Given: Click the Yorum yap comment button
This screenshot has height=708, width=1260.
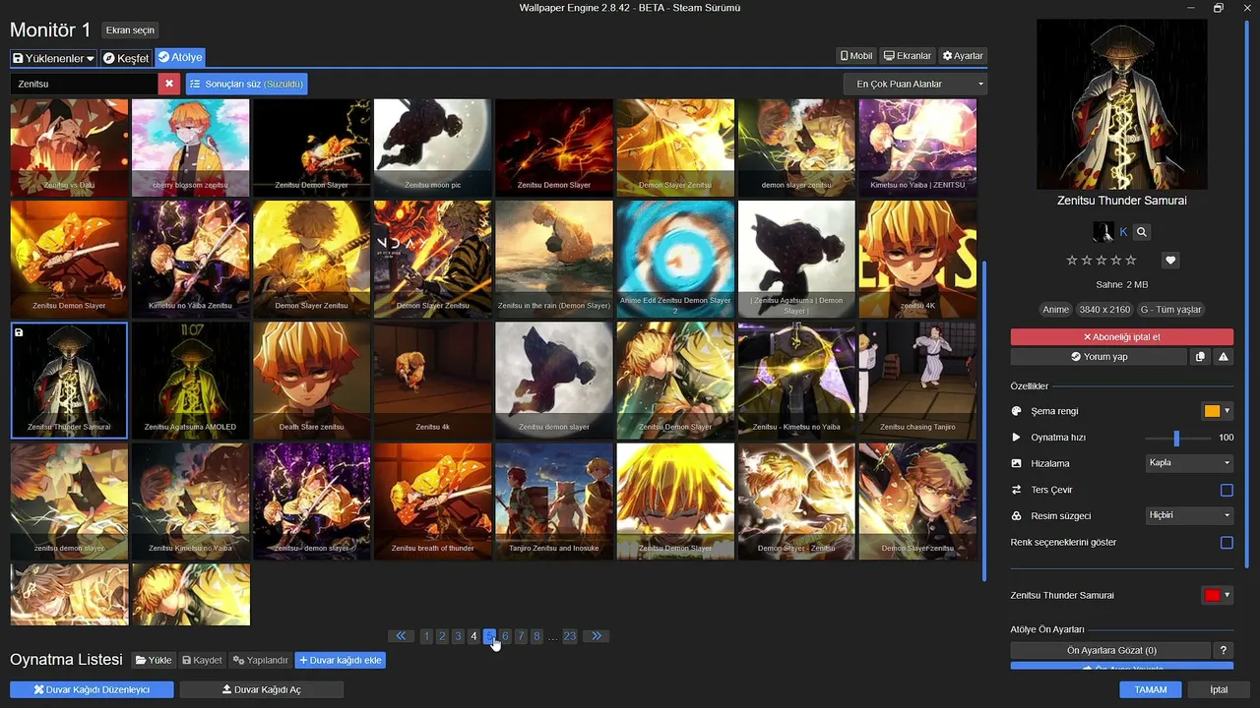Looking at the screenshot, I should pyautogui.click(x=1099, y=357).
